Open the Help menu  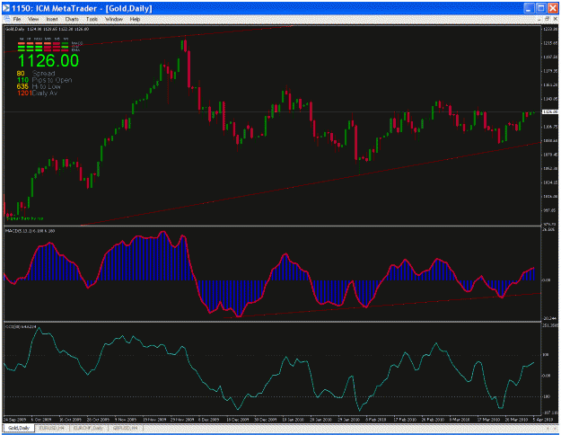pyautogui.click(x=135, y=19)
